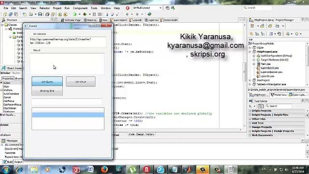Expand the Web Documents palette category
The height and width of the screenshot is (174, 309).
(250, 135)
